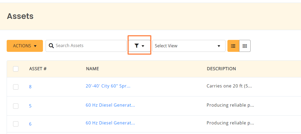Screen dimensions: 301x134
Task: Open asset number 6 link
Action: pyautogui.click(x=30, y=124)
